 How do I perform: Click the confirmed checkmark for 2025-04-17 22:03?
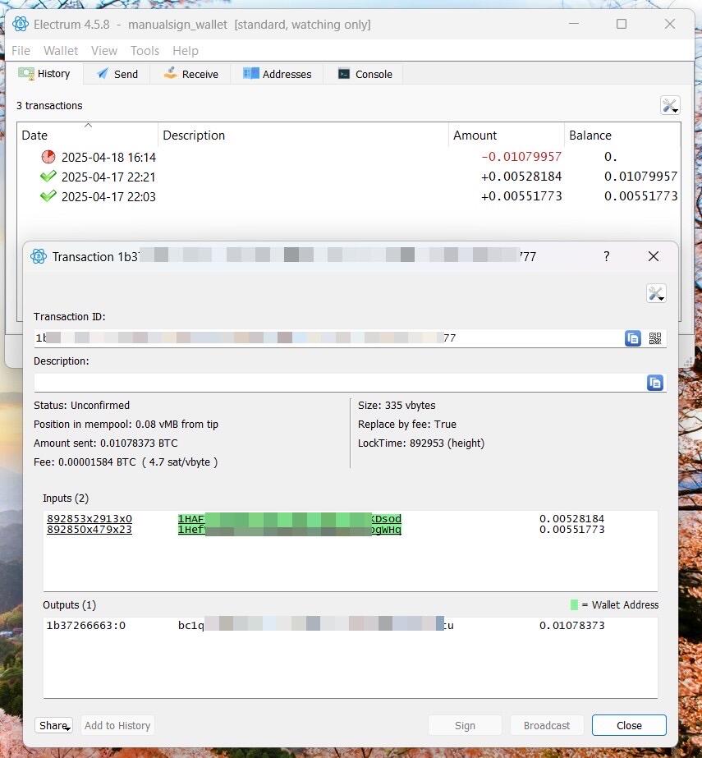click(48, 196)
